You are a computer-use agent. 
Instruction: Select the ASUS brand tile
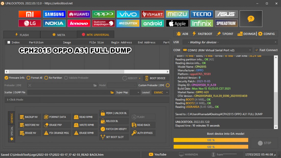pyautogui.click(x=226, y=14)
